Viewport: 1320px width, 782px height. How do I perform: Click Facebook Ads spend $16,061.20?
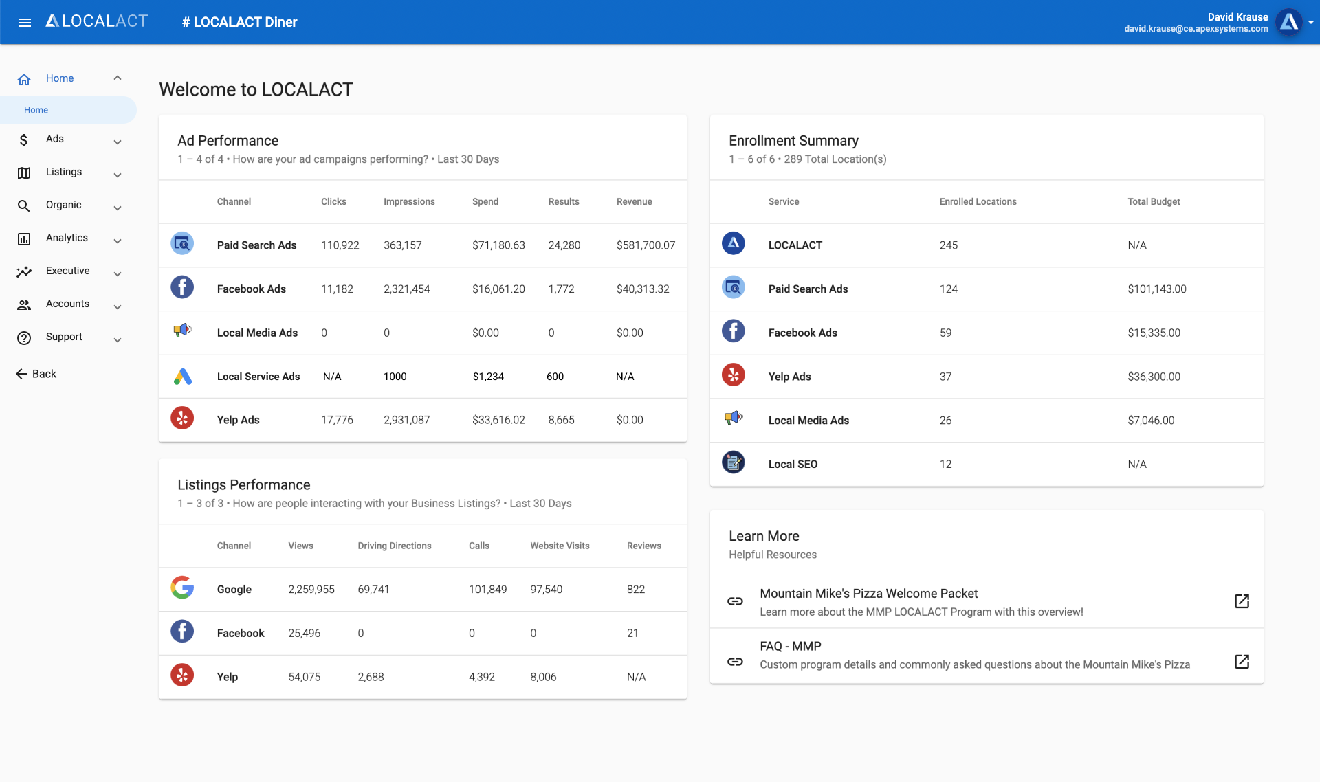498,289
